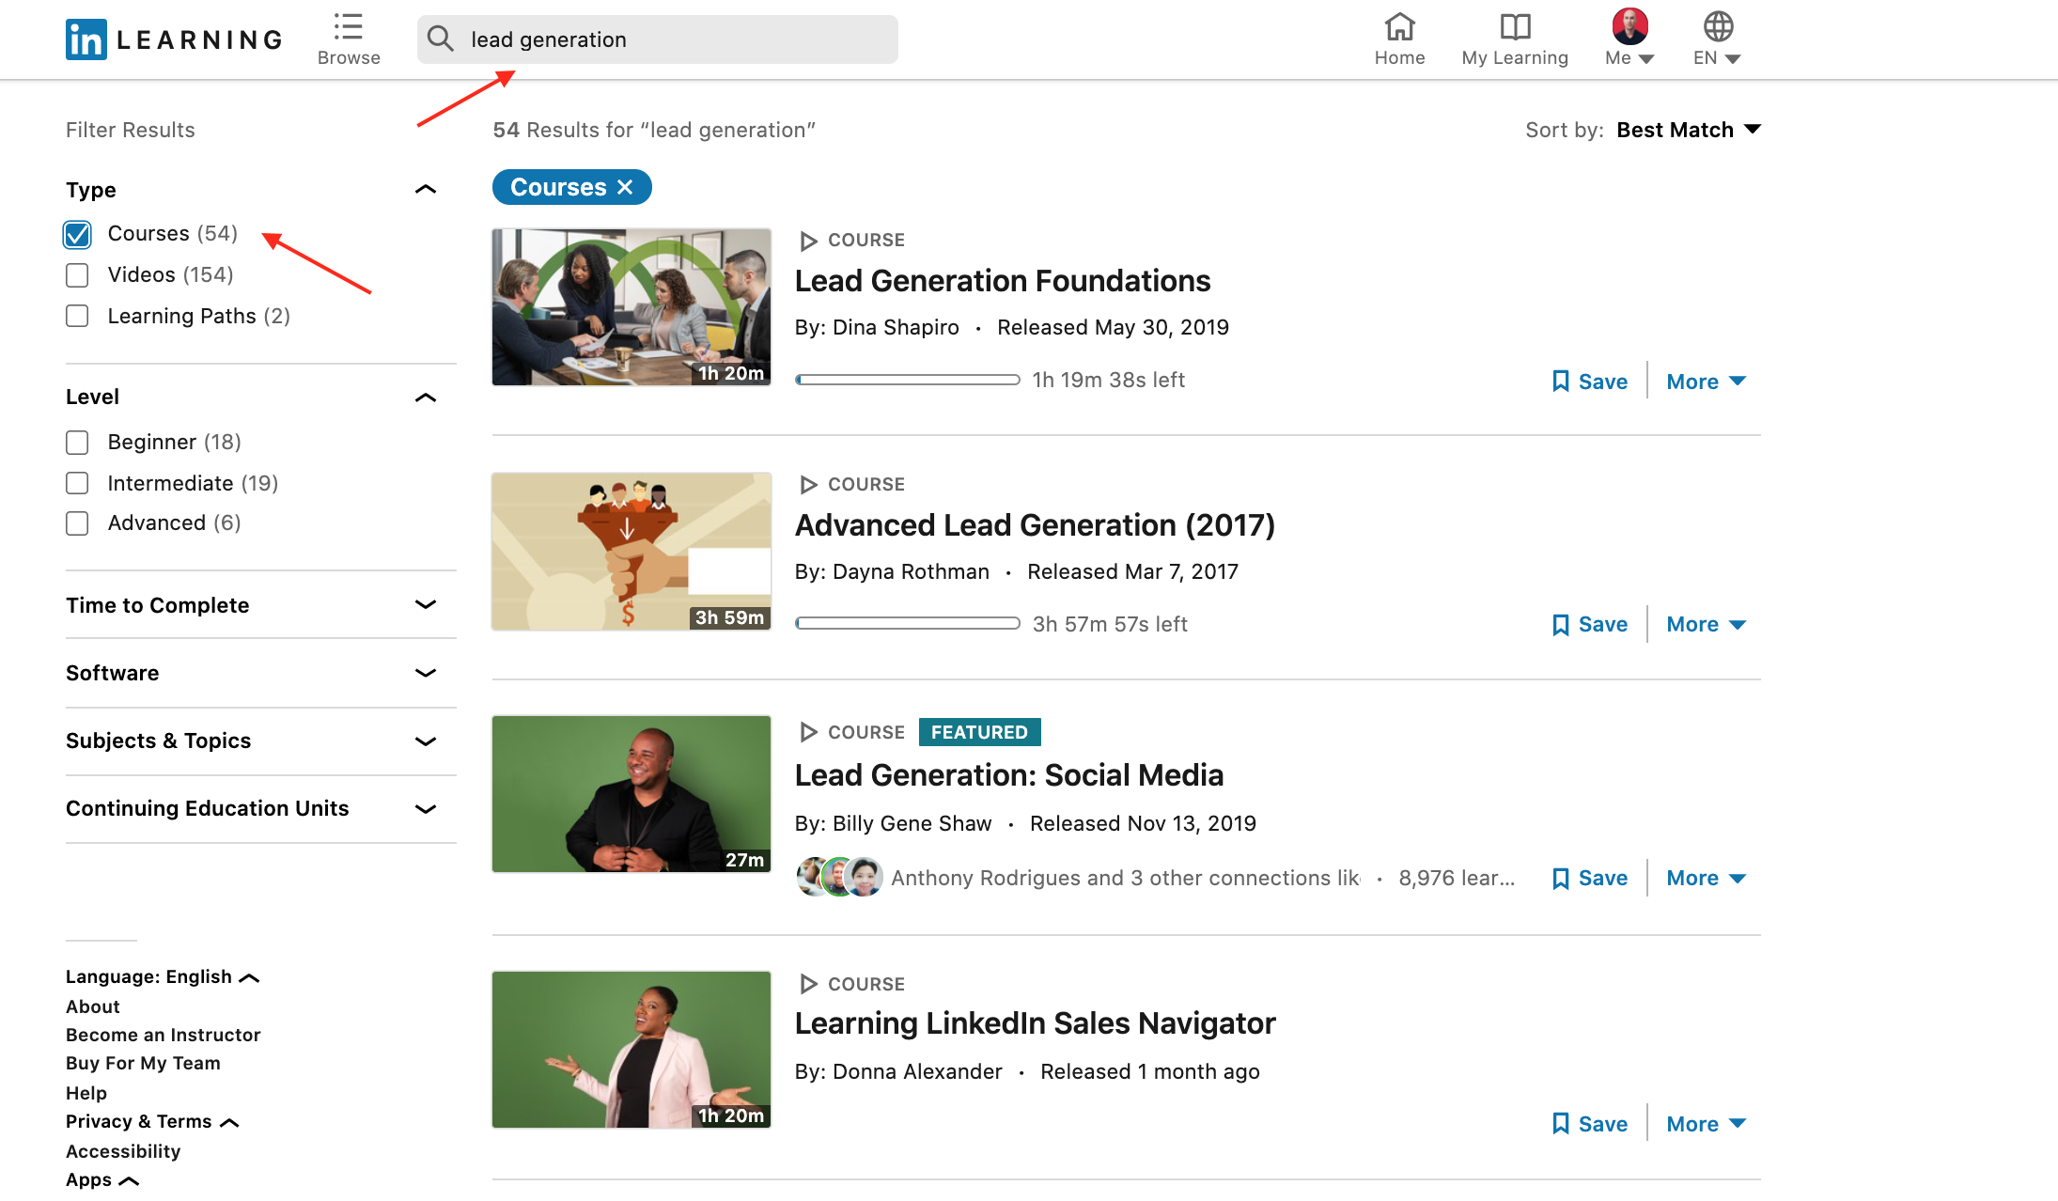Click the Accessibility footer link
The height and width of the screenshot is (1201, 2058).
(123, 1151)
